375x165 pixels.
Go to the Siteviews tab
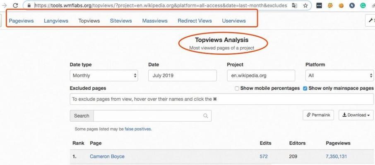point(121,21)
